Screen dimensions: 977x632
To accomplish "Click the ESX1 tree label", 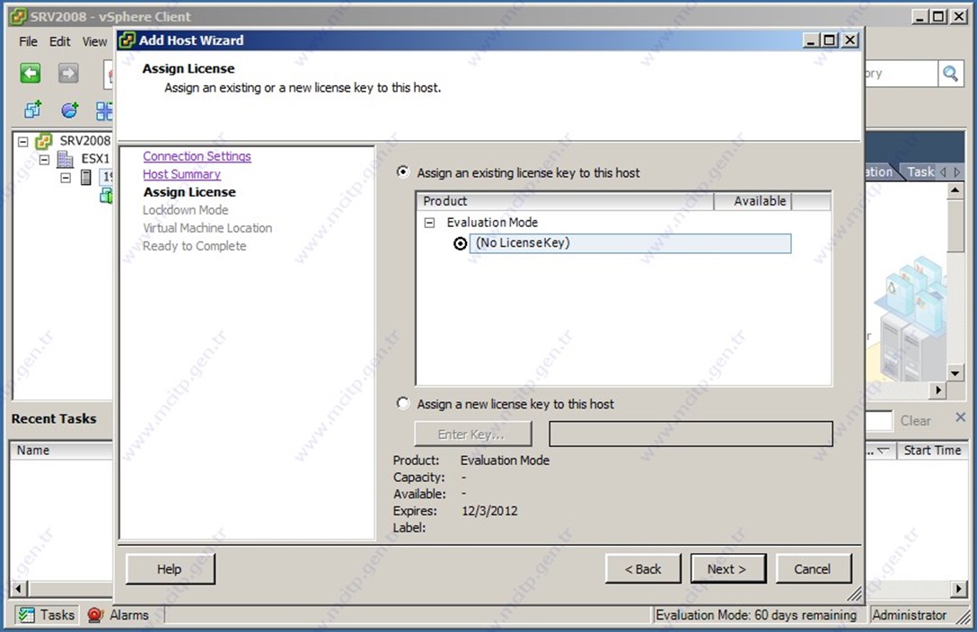I will (x=95, y=159).
